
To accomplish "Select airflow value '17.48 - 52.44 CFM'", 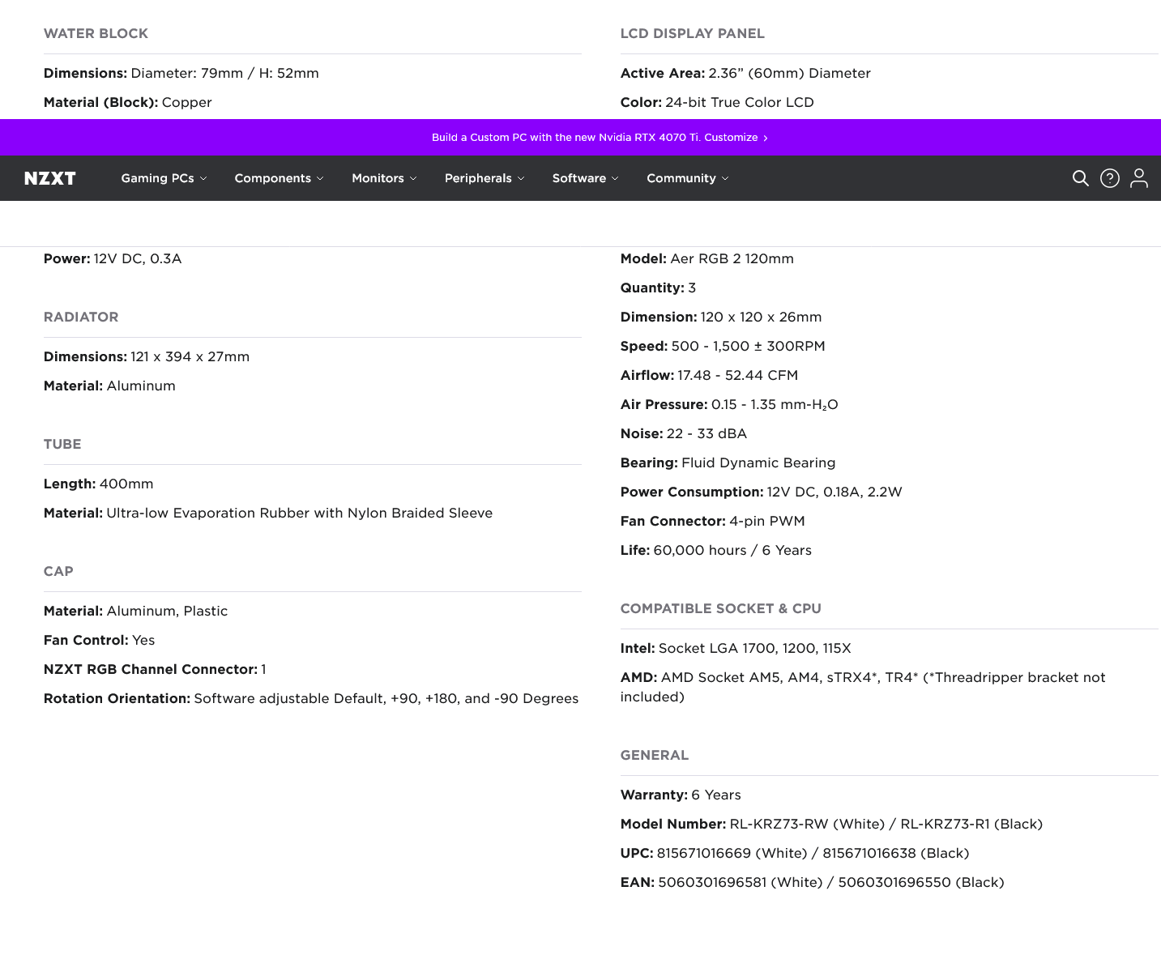I will point(738,376).
